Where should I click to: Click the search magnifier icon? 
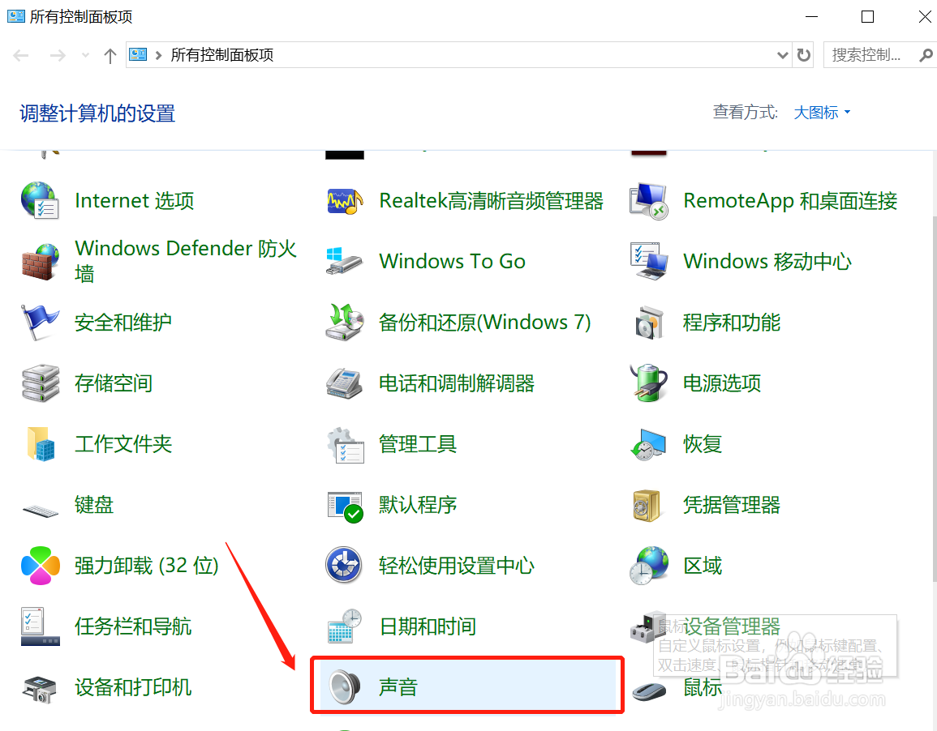click(926, 55)
